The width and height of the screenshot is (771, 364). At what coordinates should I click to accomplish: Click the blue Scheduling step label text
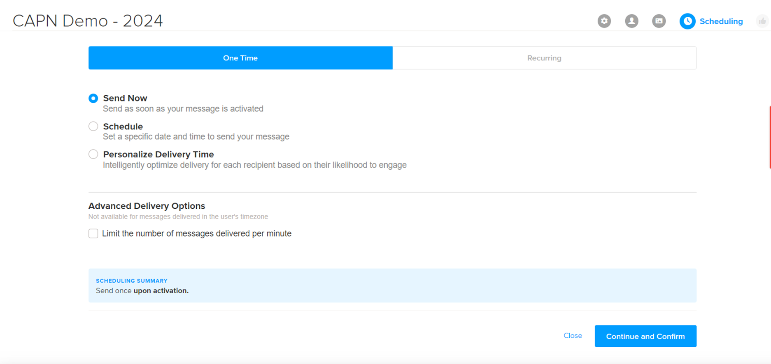[721, 21]
